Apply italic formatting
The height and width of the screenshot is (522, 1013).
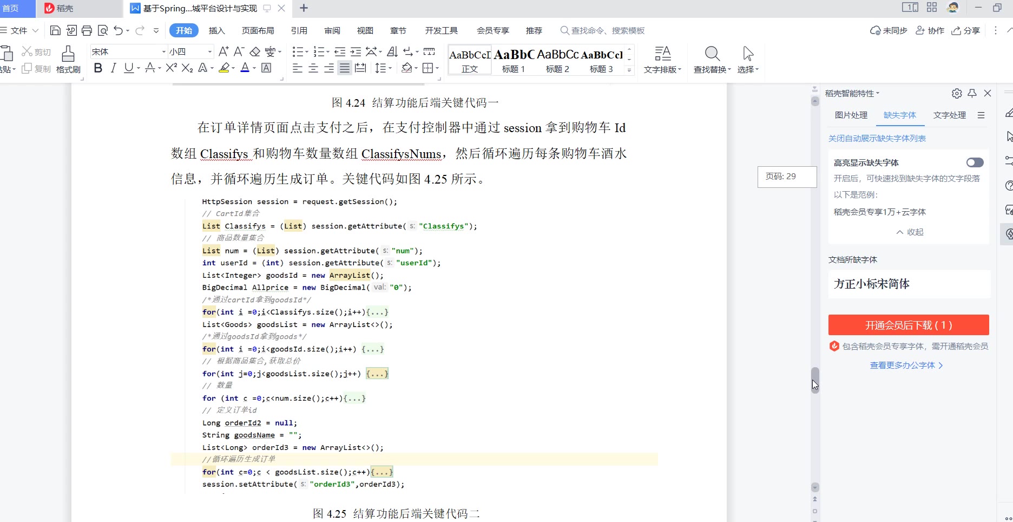point(113,68)
